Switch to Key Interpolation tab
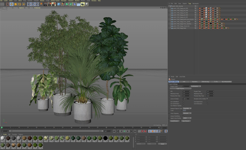Image resolution: width=246 pixels, height=150 pixels. pyautogui.click(x=227, y=82)
